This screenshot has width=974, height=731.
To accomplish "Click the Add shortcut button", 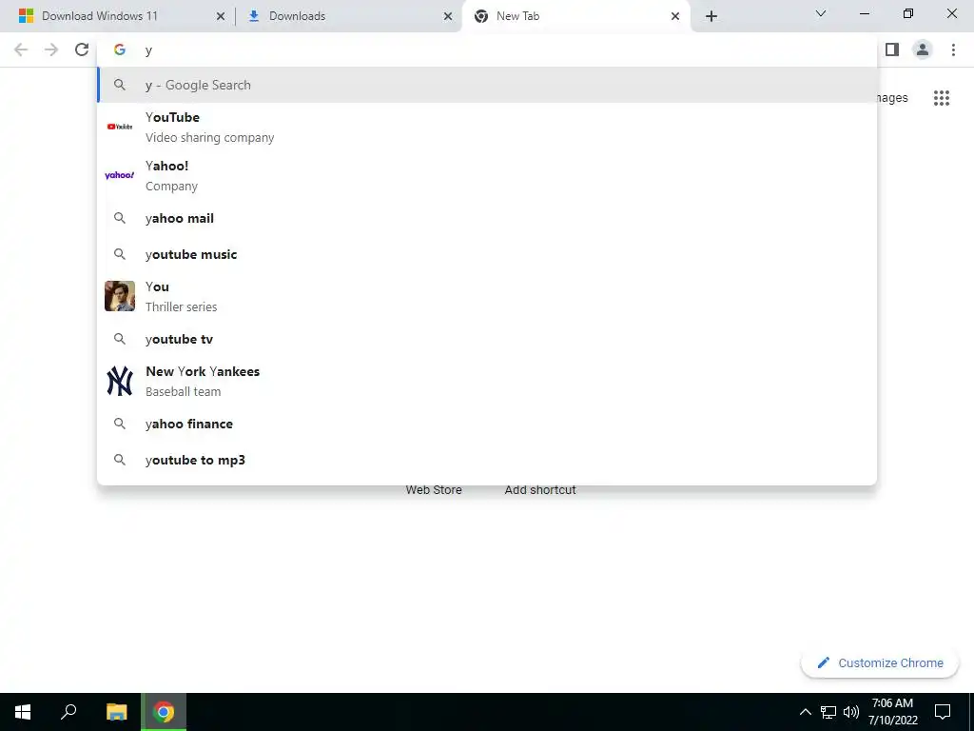I will click(540, 490).
